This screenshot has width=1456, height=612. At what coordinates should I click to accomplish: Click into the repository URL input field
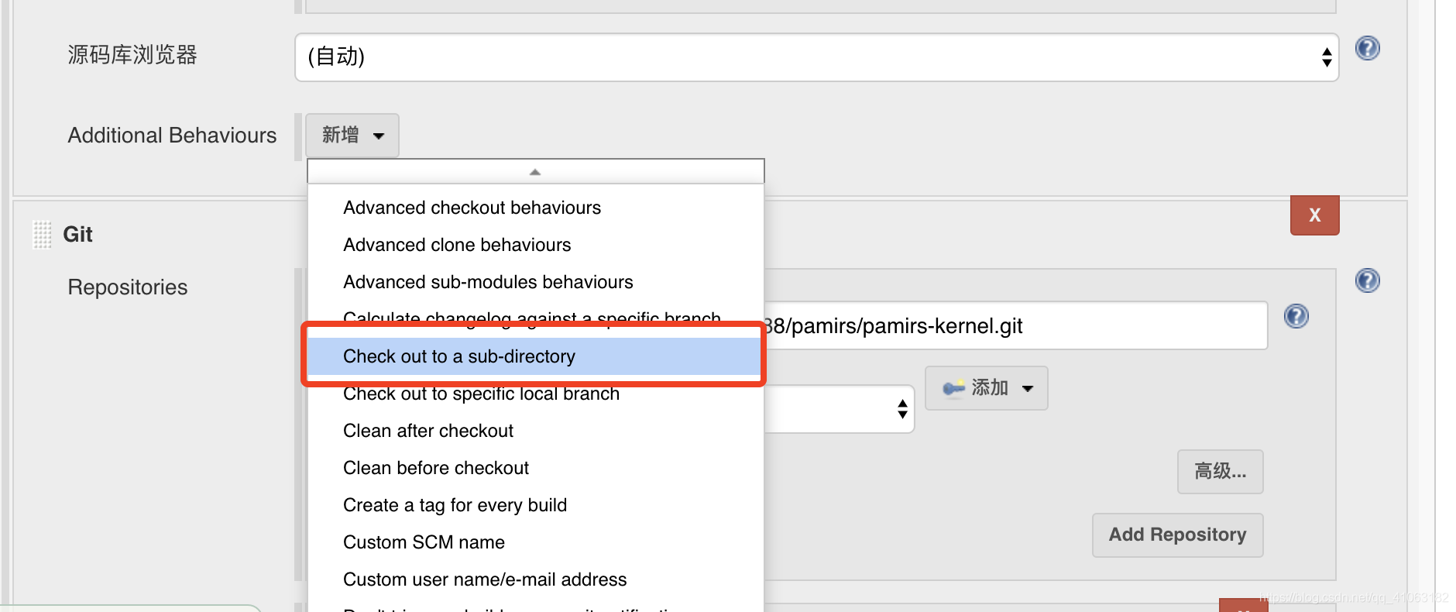click(x=1015, y=325)
